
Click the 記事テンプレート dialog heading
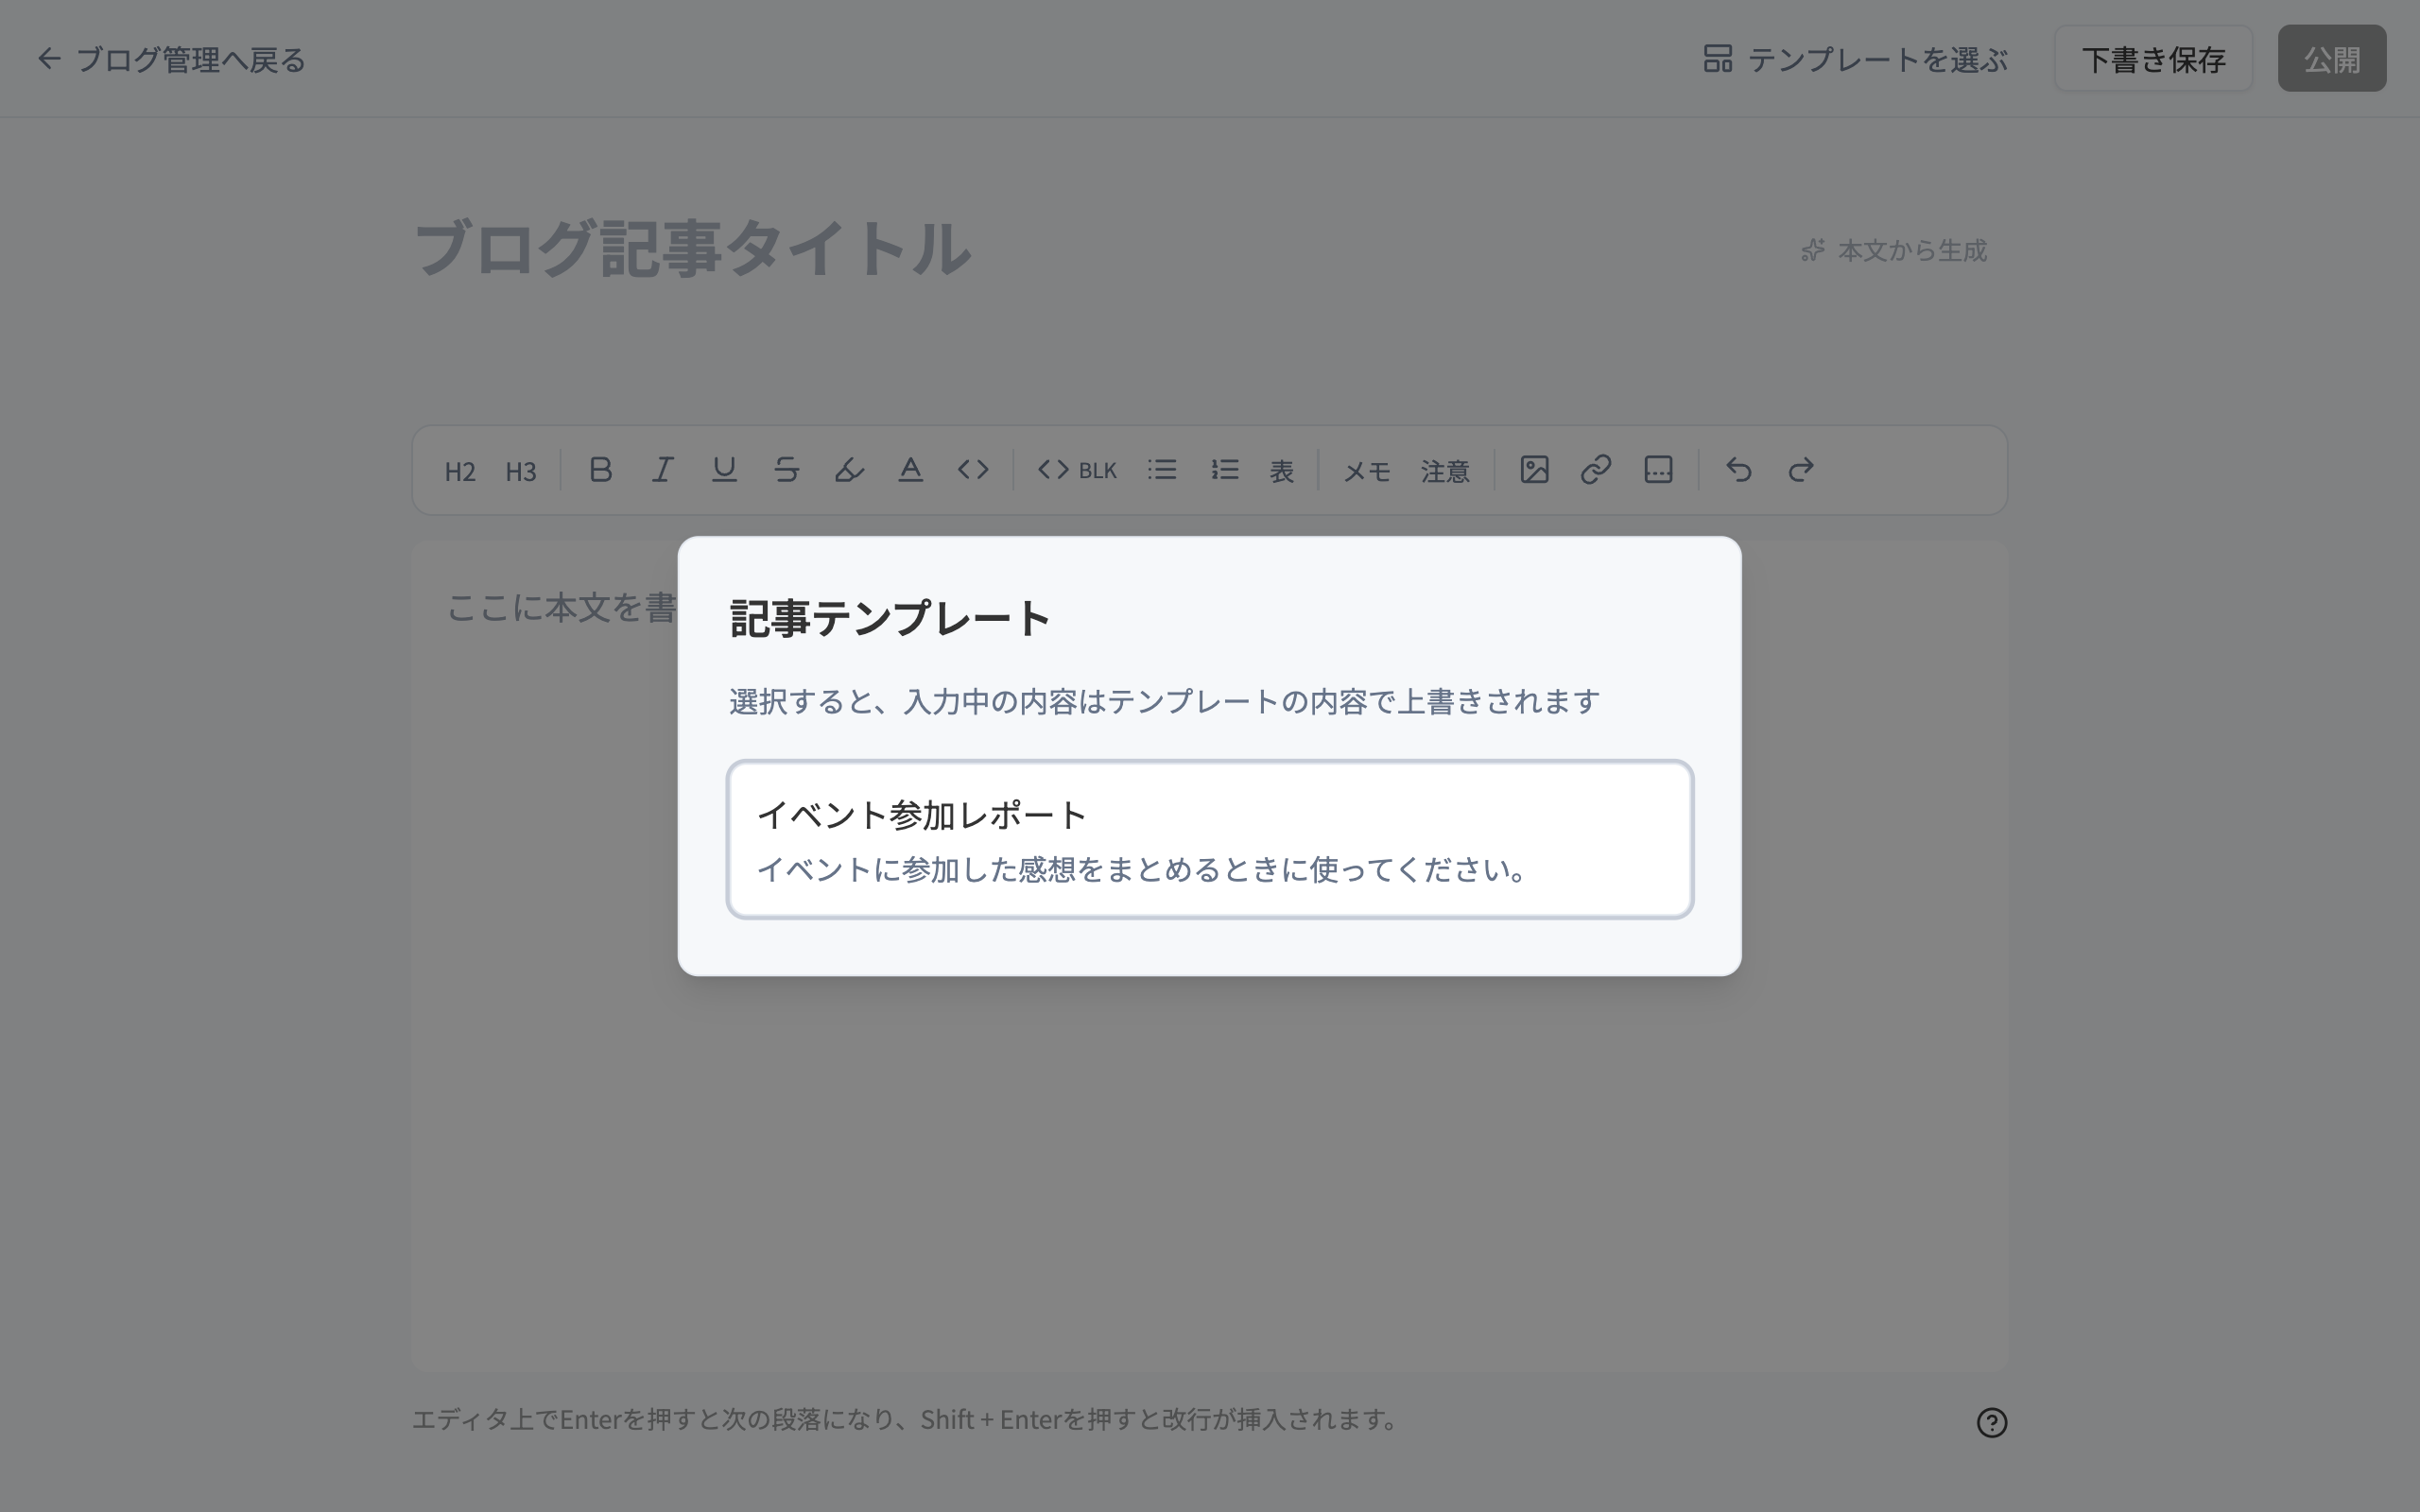click(890, 618)
